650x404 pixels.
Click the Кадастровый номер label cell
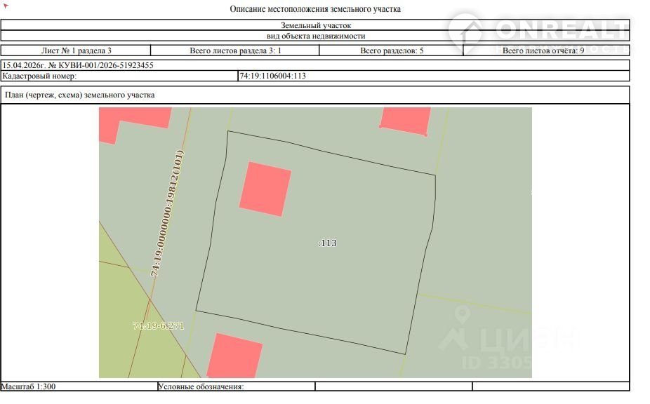[119, 76]
